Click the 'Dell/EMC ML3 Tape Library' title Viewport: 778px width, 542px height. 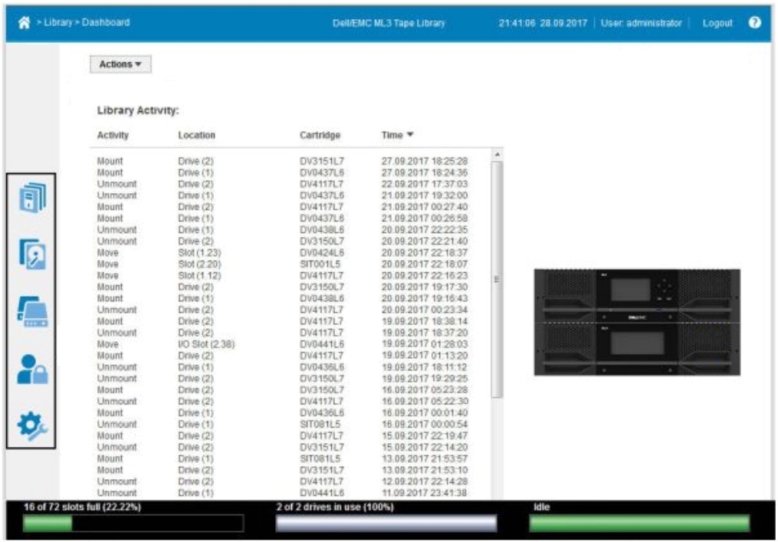pyautogui.click(x=389, y=23)
